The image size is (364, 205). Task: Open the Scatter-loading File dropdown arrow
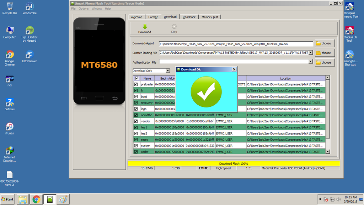pyautogui.click(x=311, y=53)
